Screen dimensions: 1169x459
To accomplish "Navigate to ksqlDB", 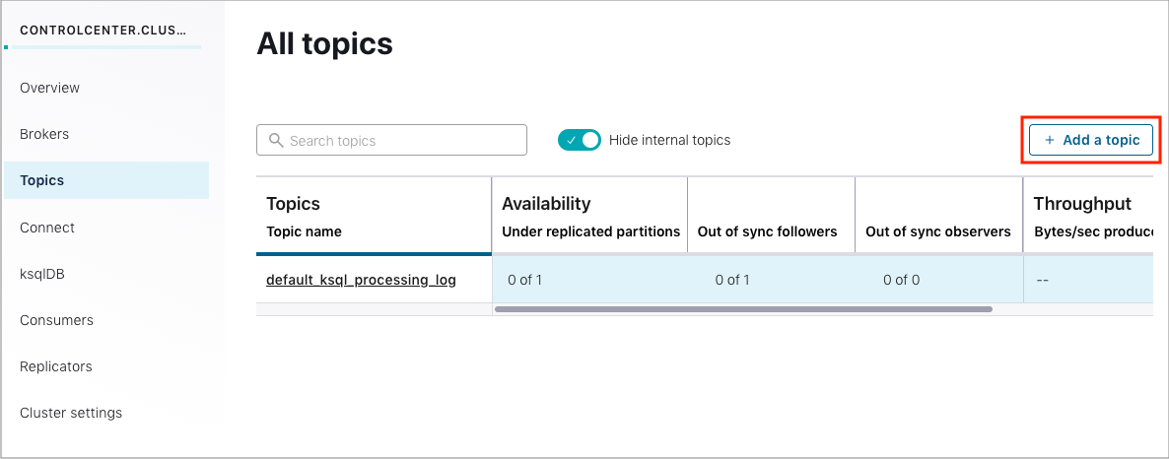I will (x=43, y=274).
